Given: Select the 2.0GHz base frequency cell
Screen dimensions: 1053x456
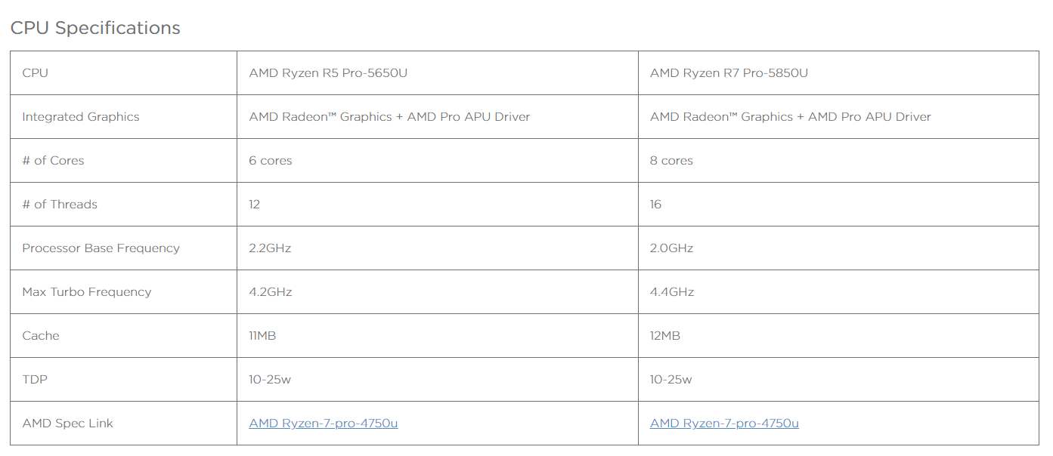Looking at the screenshot, I should tap(671, 248).
